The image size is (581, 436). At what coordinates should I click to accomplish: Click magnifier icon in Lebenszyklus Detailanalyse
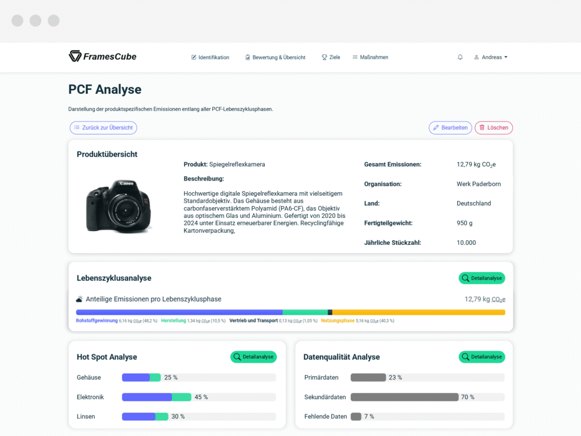point(465,278)
